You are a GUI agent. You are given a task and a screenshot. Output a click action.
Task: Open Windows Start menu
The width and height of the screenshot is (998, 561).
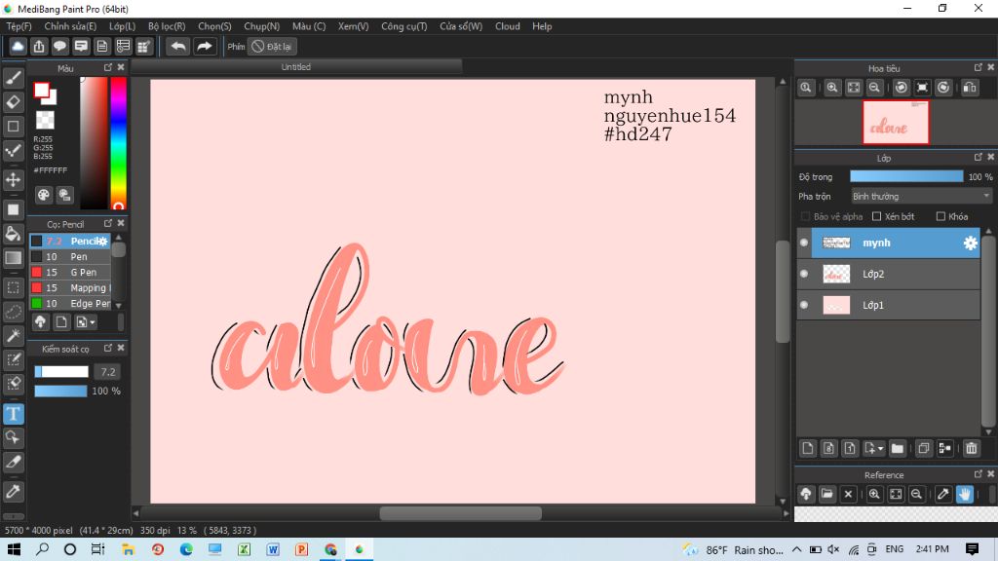click(x=14, y=549)
